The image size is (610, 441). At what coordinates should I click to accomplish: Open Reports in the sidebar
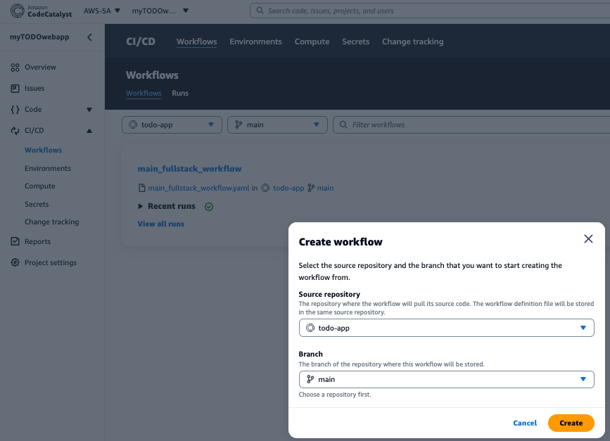pyautogui.click(x=37, y=241)
